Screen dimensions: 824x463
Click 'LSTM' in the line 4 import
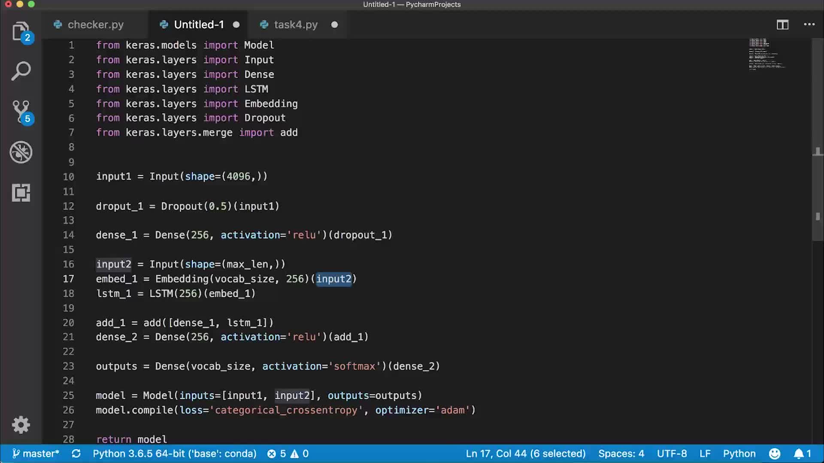[x=256, y=89]
